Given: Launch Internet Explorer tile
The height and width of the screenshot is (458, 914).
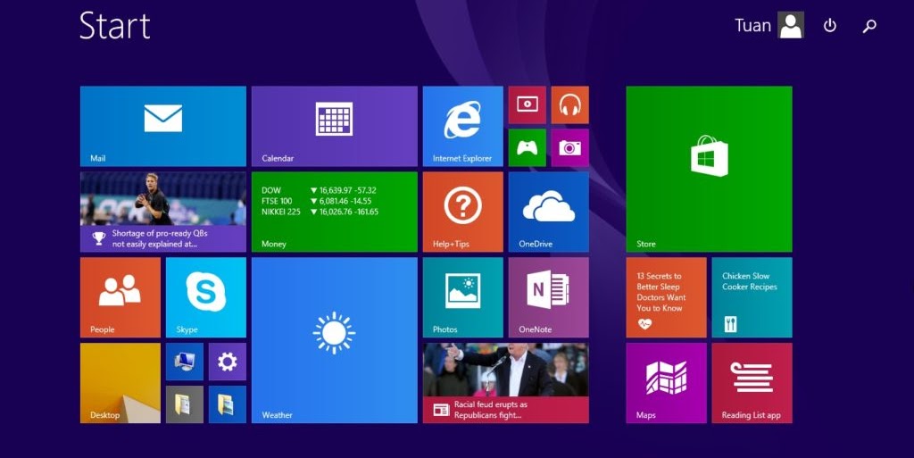Looking at the screenshot, I should (463, 127).
